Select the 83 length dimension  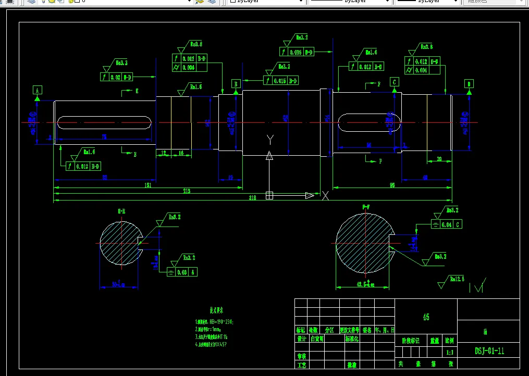pos(105,178)
